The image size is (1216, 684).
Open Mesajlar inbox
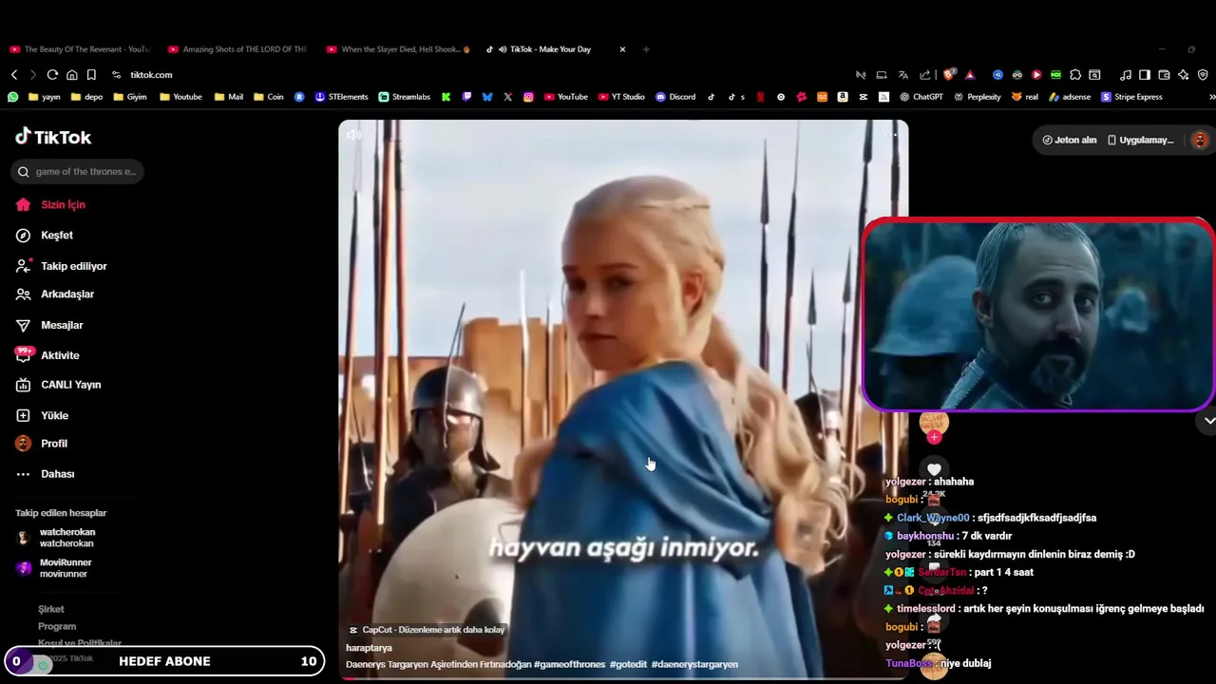(49, 325)
